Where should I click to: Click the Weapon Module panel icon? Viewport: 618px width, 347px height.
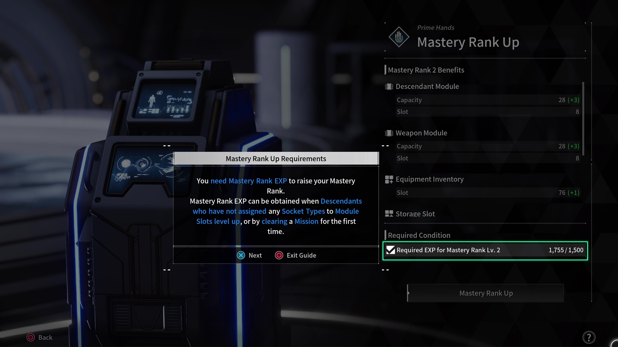click(389, 132)
